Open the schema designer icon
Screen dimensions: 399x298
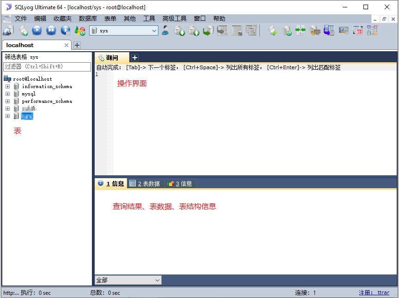(372, 30)
